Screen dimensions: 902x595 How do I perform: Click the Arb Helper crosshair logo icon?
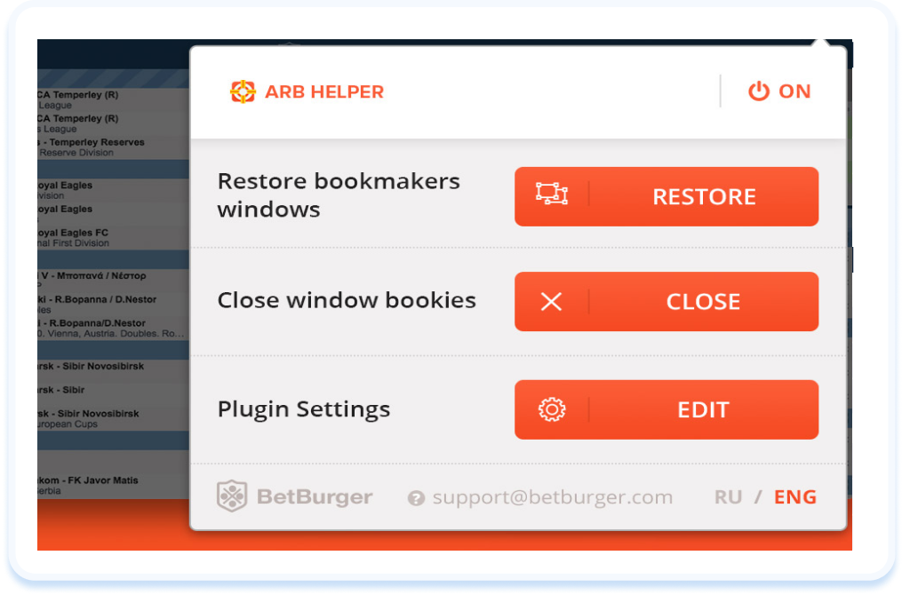tap(243, 91)
